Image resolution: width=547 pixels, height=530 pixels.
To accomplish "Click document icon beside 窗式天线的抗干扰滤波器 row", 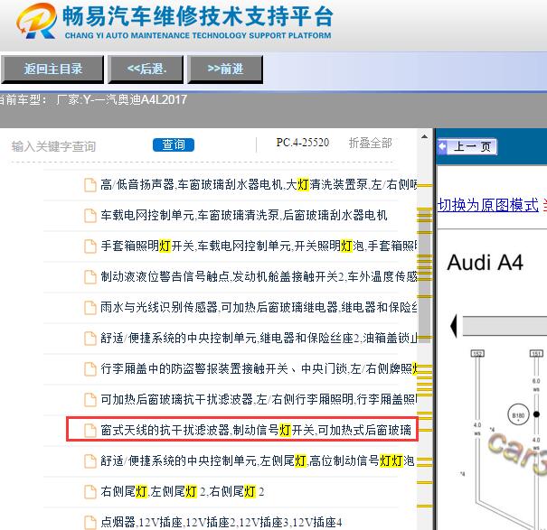I will pos(90,430).
